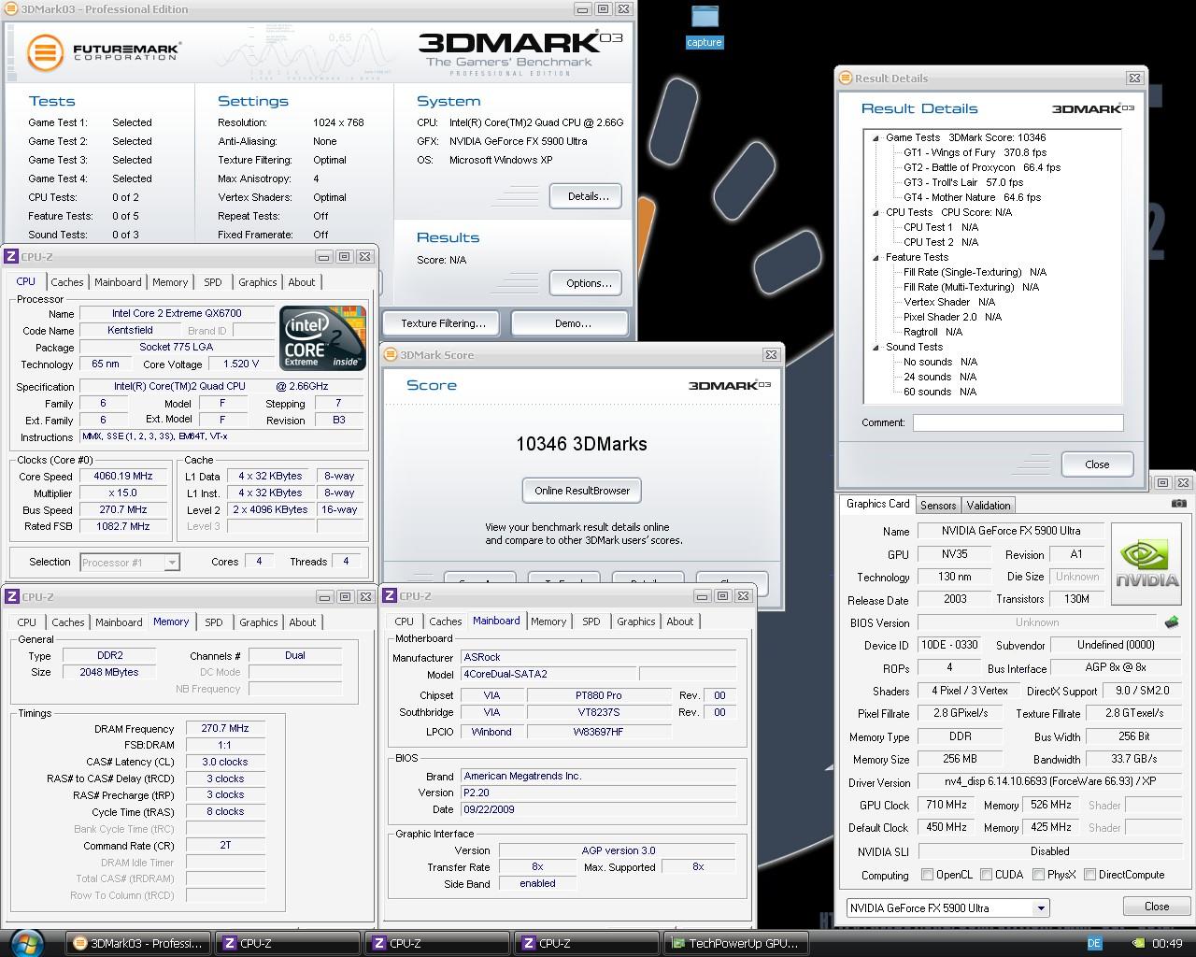Click the NVIDIA tray icon
Screen dimensions: 1196x957
1137,944
